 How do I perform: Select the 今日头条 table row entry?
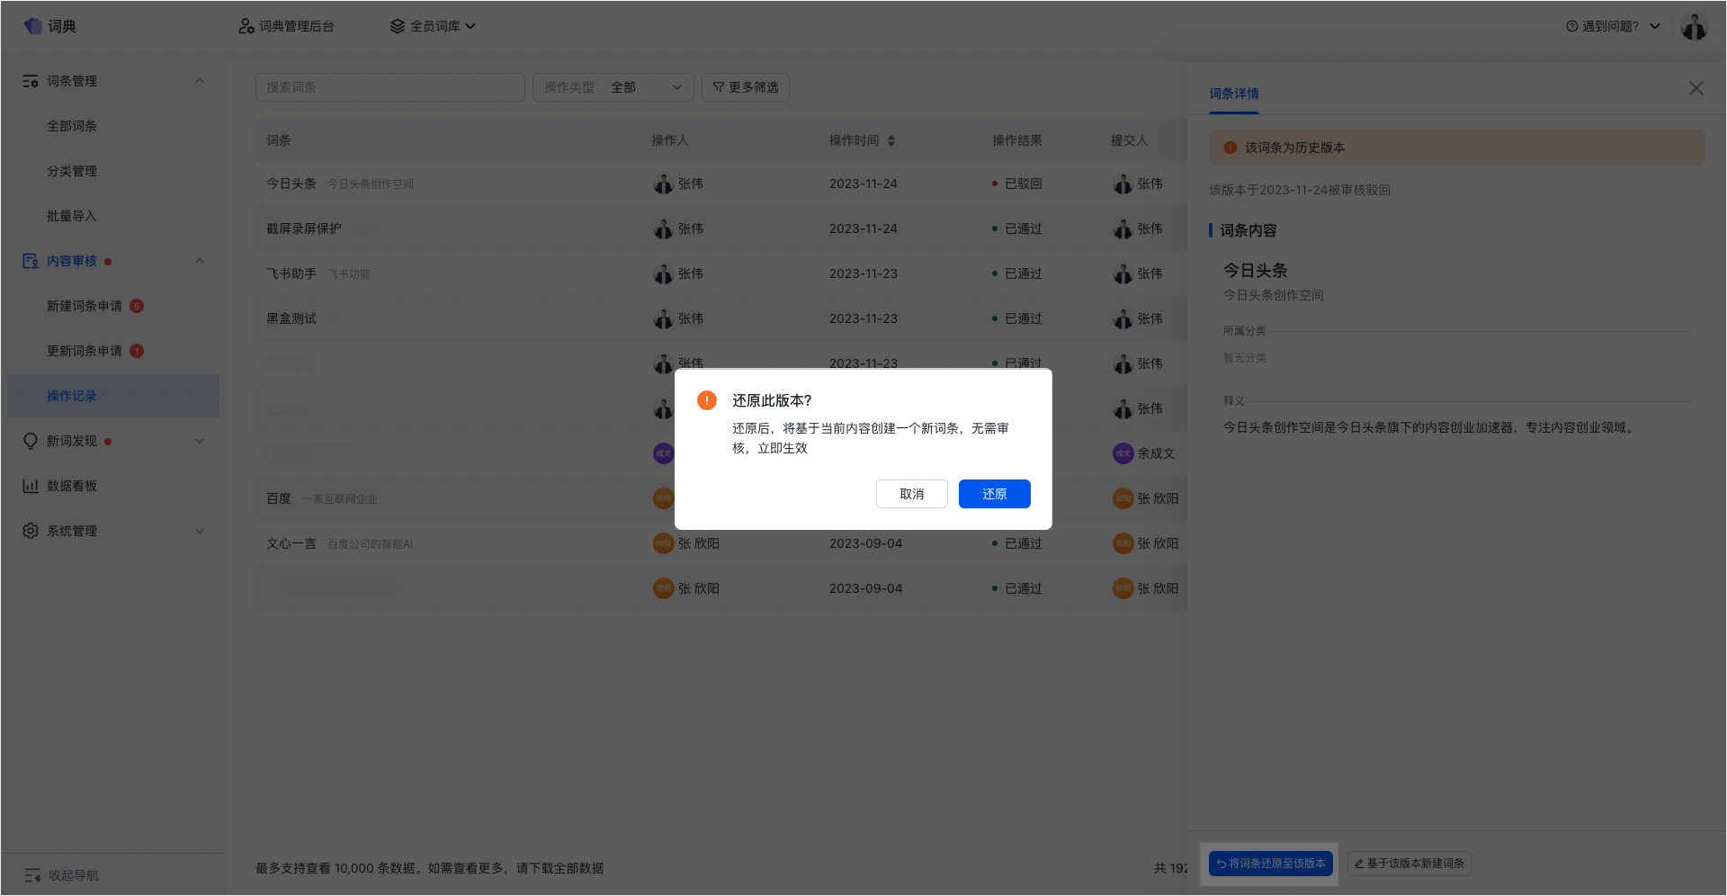pos(291,184)
